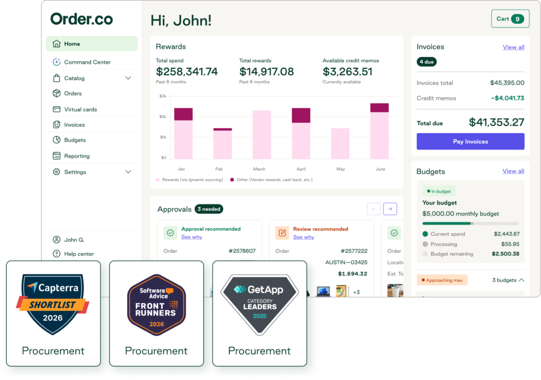Click the total spend $258,341.74 value

click(x=186, y=71)
